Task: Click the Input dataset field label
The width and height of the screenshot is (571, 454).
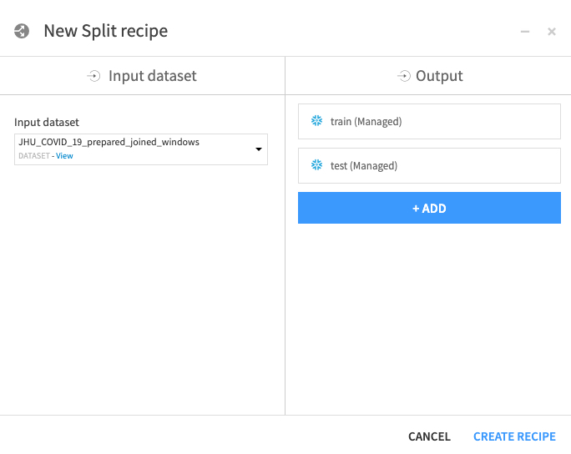Action: coord(47,123)
